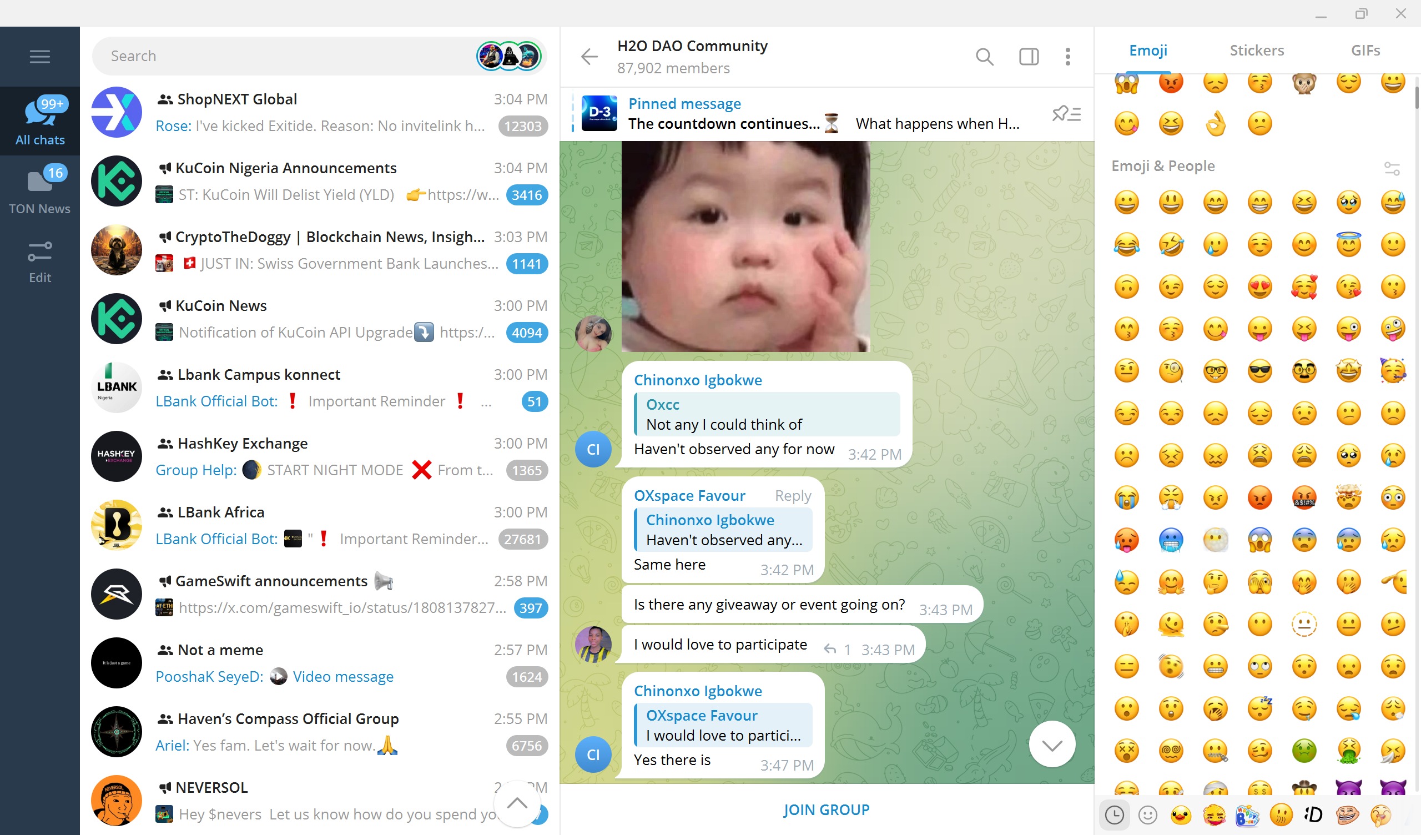
Task: Switch to the GIFs tab
Action: pos(1365,50)
